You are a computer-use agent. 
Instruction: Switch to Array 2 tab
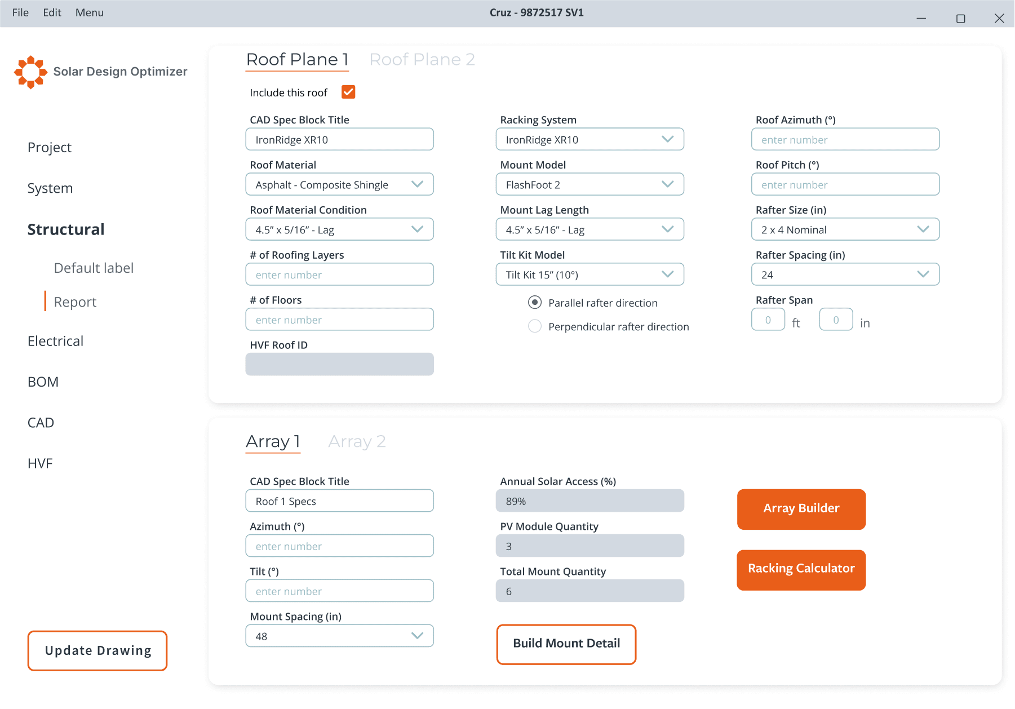coord(357,441)
